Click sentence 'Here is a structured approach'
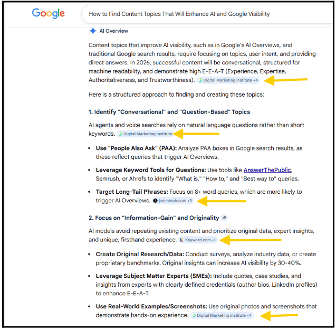Viewport: 336px width, 329px height. pos(176,95)
